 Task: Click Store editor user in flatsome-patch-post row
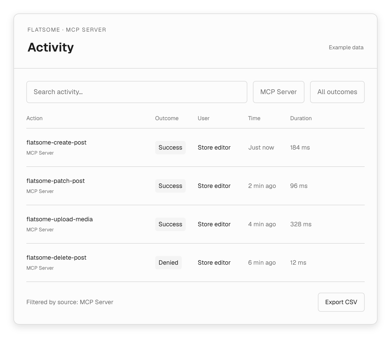point(214,186)
